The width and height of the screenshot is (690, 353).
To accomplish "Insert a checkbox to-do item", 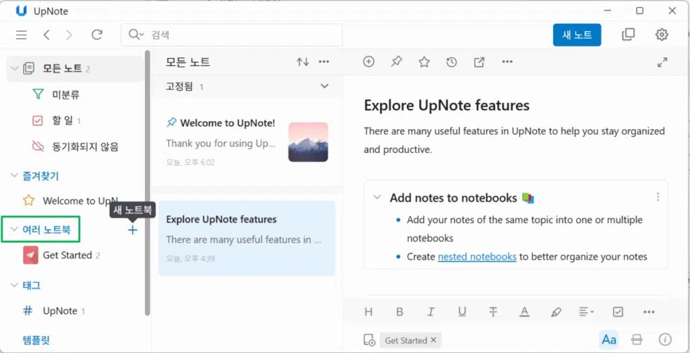I will (618, 312).
